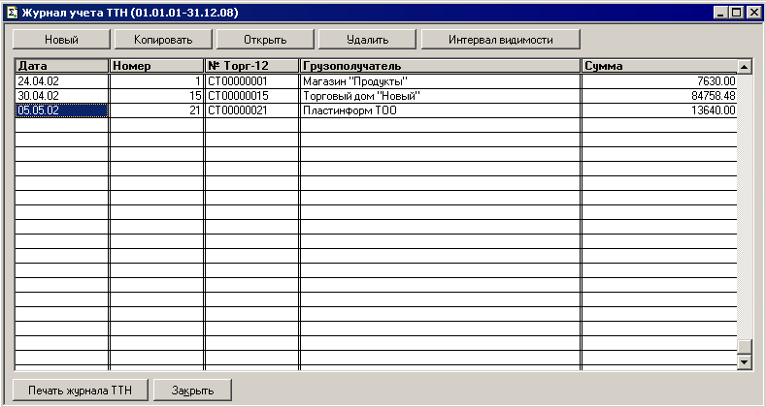
Task: Open Интервал видимости settings
Action: pyautogui.click(x=500, y=40)
